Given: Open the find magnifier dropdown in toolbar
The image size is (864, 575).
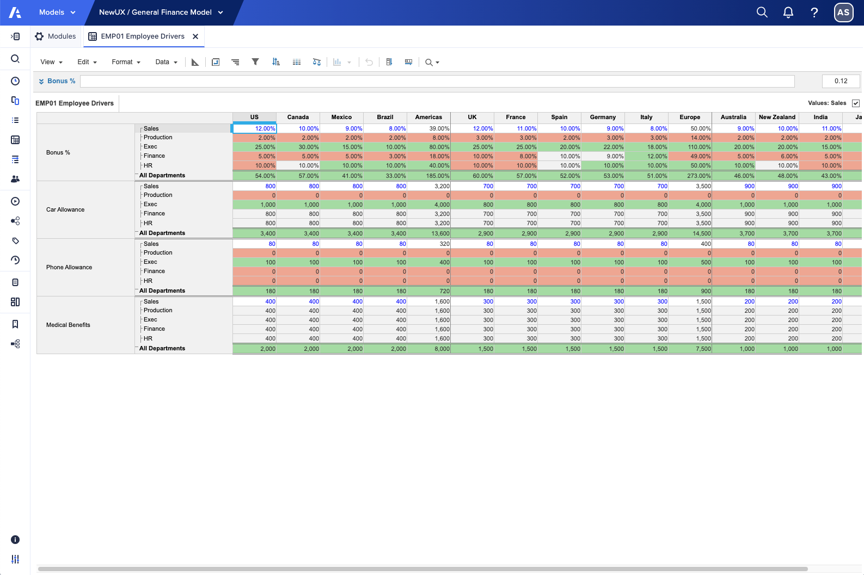Looking at the screenshot, I should point(432,63).
